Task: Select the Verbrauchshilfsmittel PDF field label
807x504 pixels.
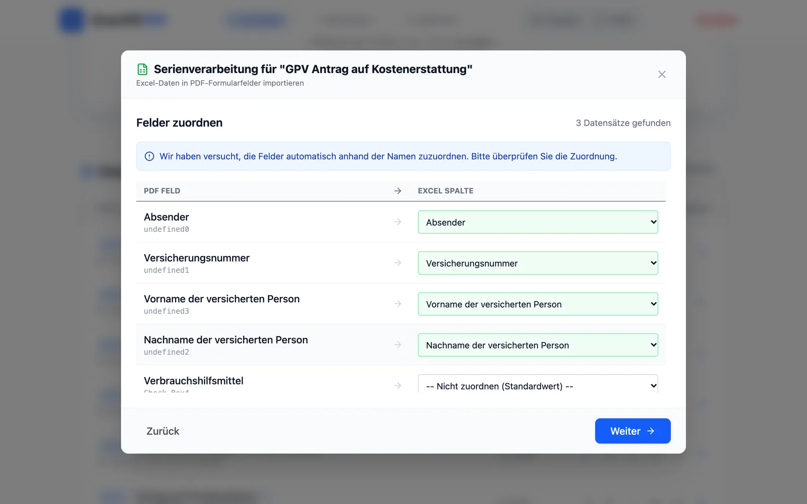Action: (x=194, y=381)
